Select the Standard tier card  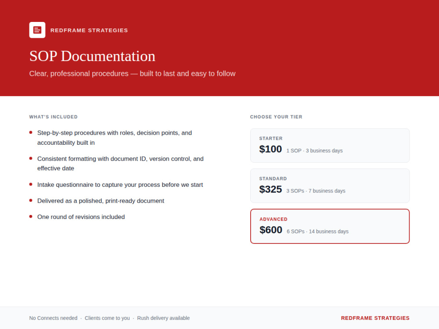(x=330, y=186)
